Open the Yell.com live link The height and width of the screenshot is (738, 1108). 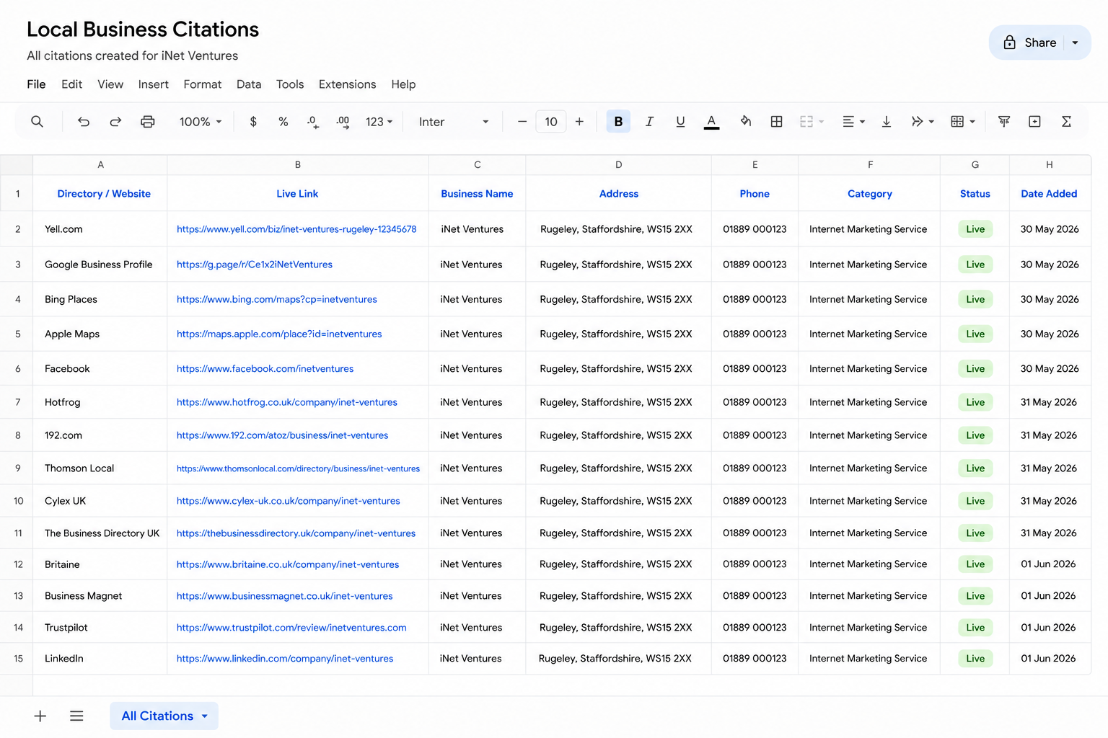pyautogui.click(x=296, y=229)
